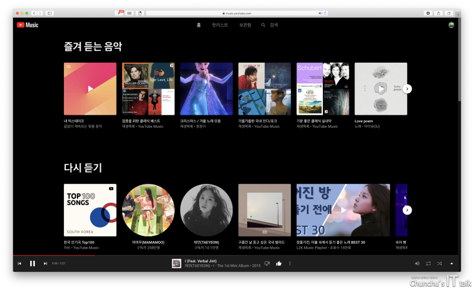Skip to next track
Screen dimensions: 474x289
click(45, 264)
